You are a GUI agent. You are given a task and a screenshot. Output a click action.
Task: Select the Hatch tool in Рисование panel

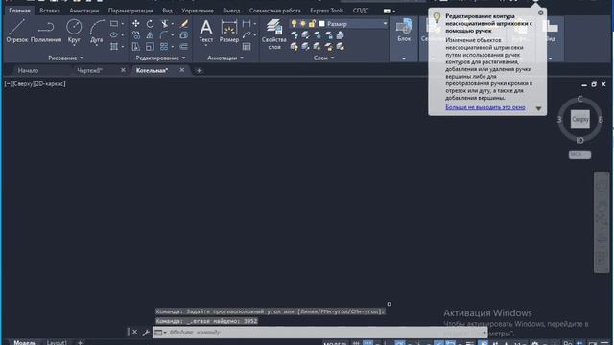(114, 47)
